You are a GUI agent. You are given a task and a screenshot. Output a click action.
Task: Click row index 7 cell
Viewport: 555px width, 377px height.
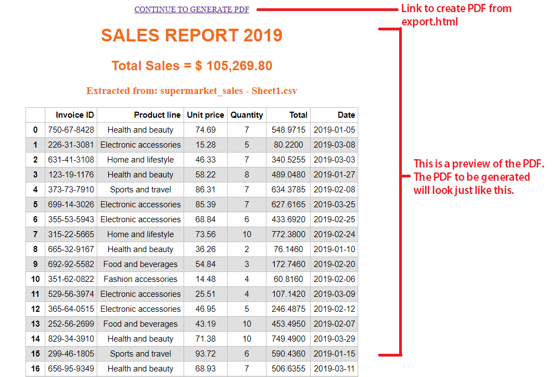[35, 234]
